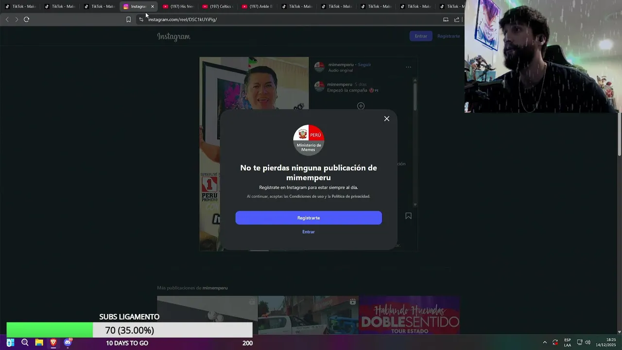The height and width of the screenshot is (350, 622).
Task: Click the Ministerio de Memes profile picture
Action: [309, 140]
